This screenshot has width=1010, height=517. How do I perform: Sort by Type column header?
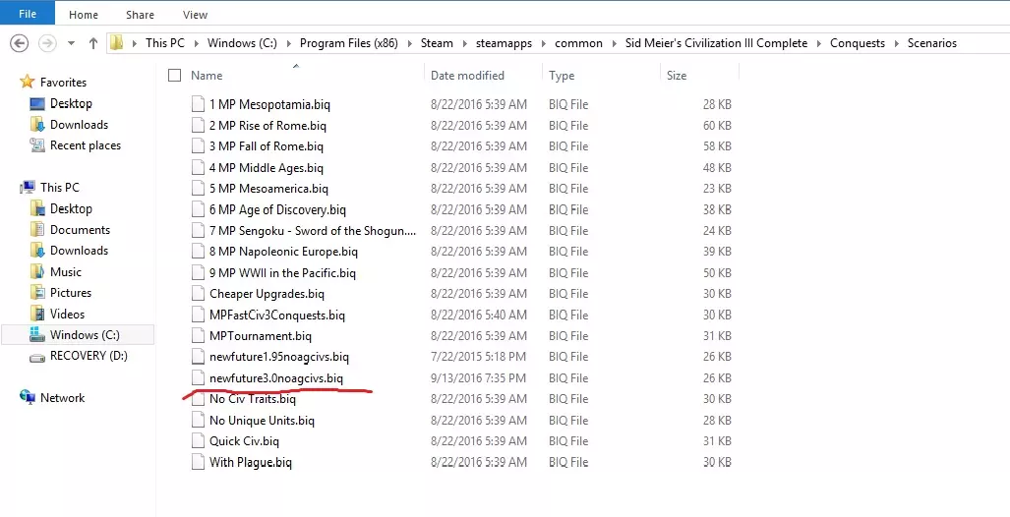pyautogui.click(x=561, y=76)
